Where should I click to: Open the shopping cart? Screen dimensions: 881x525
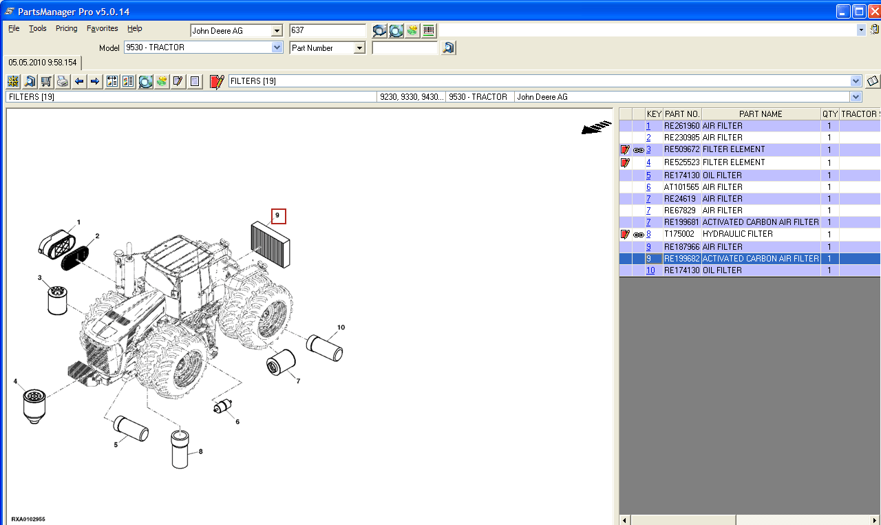pyautogui.click(x=46, y=81)
